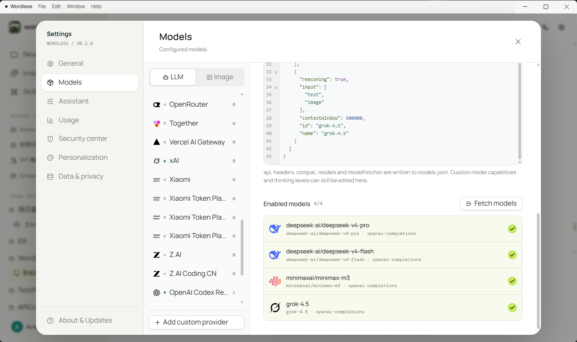Click the Together logo icon
The image size is (577, 342).
pos(156,123)
